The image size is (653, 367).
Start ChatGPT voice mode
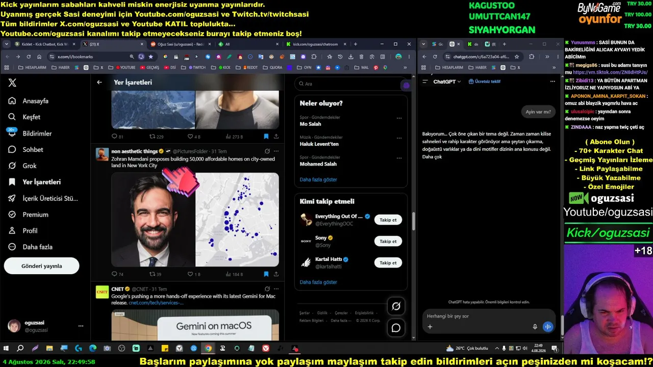[548, 327]
